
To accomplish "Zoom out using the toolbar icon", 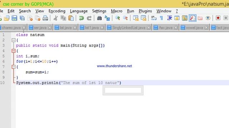I will 125,18.
